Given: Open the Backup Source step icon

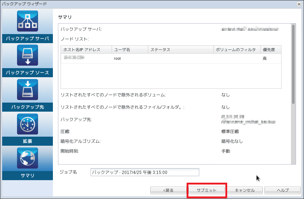Looking at the screenshot, I should (x=27, y=55).
